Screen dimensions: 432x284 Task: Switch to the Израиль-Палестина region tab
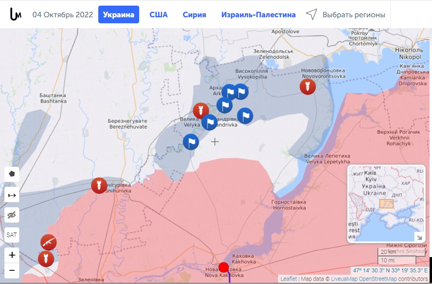pos(258,14)
